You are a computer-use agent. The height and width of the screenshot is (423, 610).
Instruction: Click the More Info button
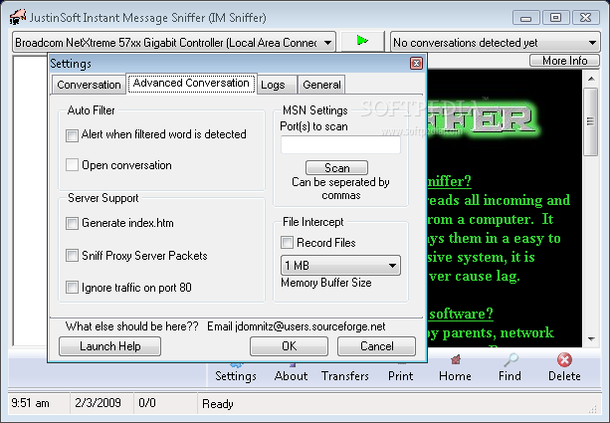click(564, 61)
